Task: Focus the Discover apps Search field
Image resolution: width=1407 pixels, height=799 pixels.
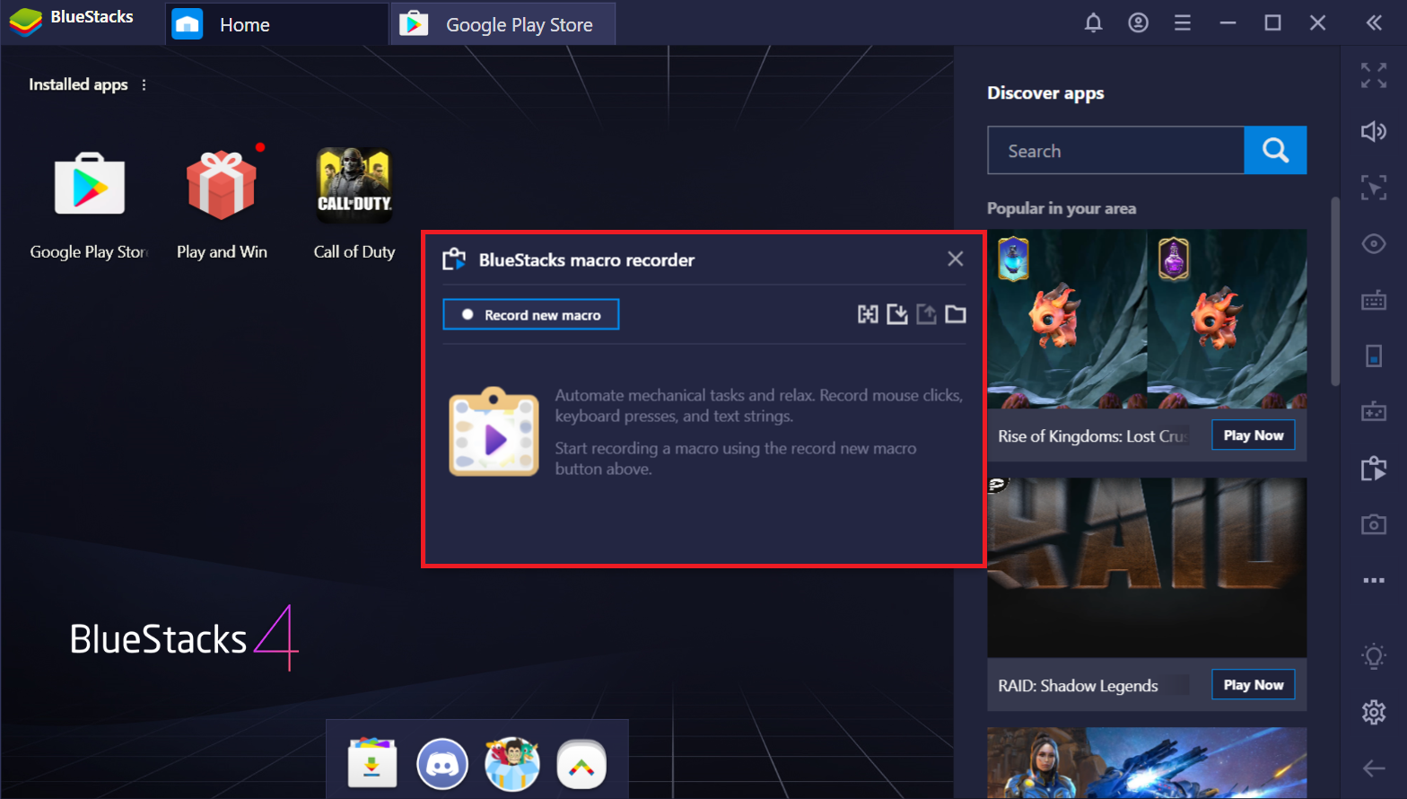Action: [1115, 150]
